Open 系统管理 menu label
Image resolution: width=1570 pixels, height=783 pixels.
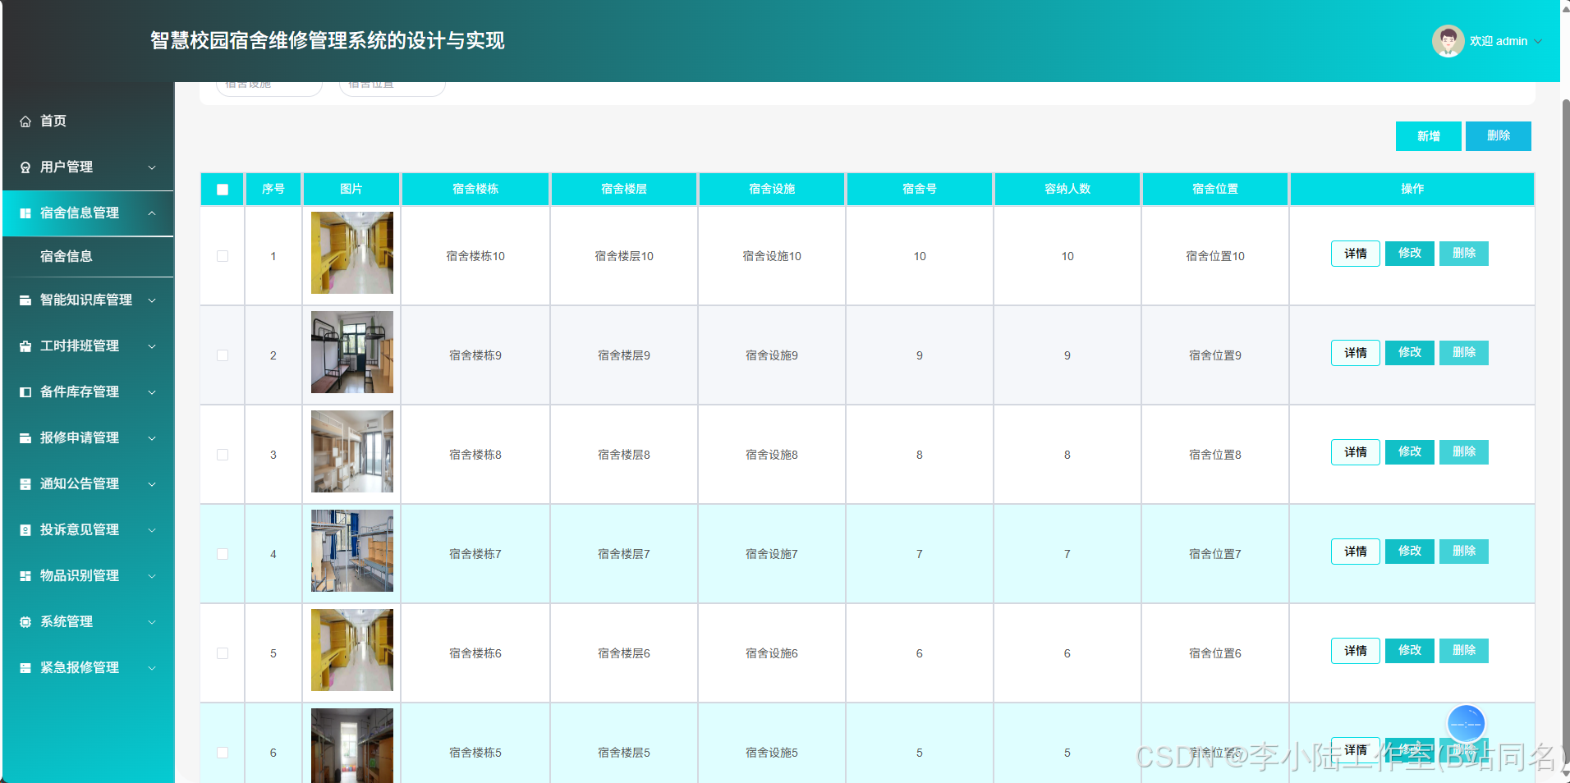coord(67,622)
